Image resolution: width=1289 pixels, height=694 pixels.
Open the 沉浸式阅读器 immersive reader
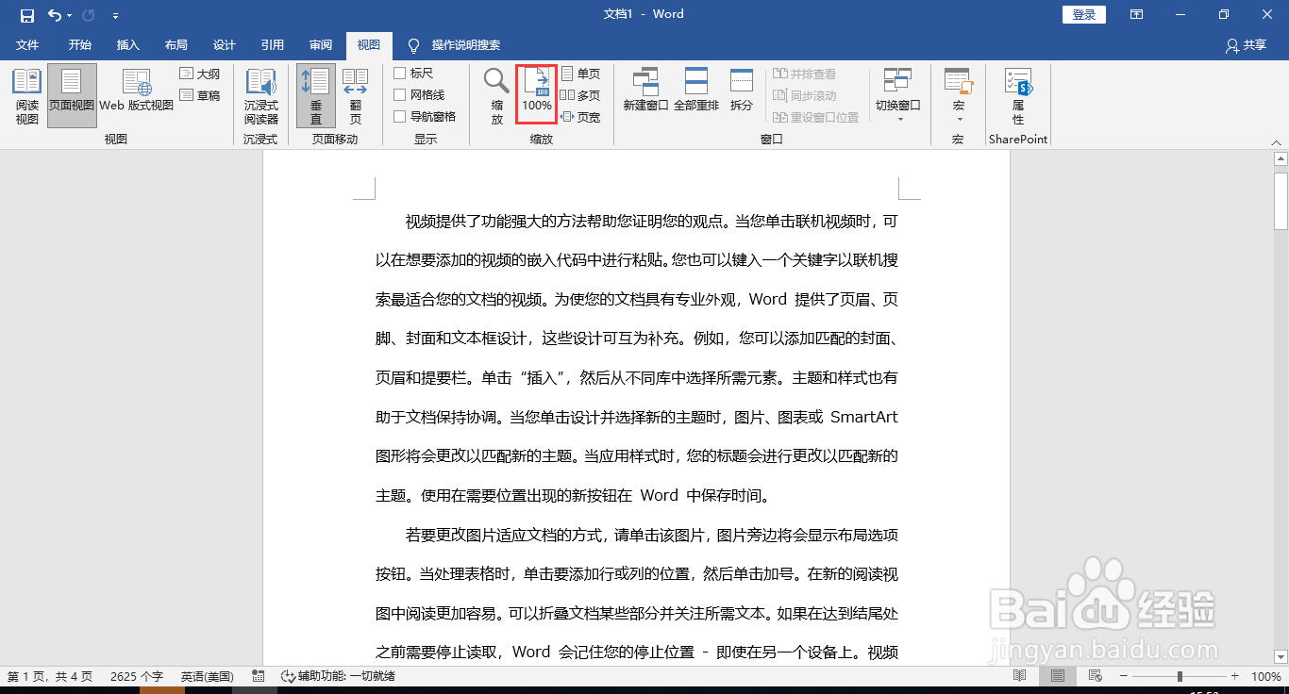(261, 93)
